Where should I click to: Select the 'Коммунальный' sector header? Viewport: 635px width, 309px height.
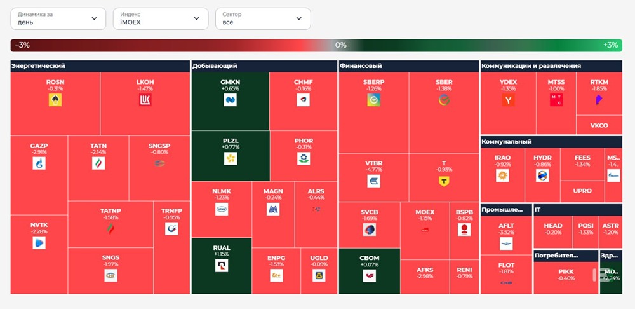[551, 142]
